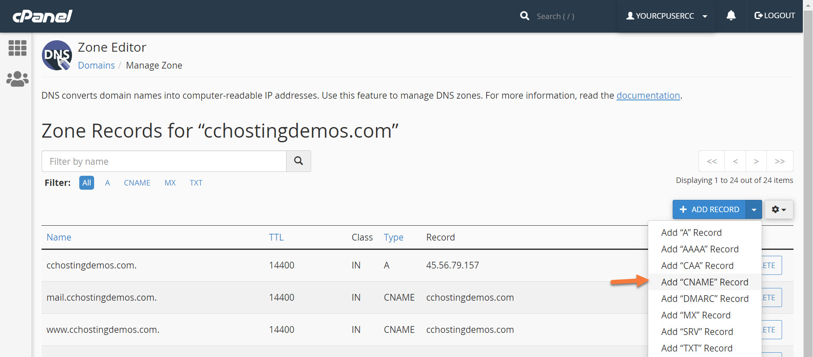Open the apps grid sidebar icon
813x357 pixels.
pyautogui.click(x=17, y=48)
